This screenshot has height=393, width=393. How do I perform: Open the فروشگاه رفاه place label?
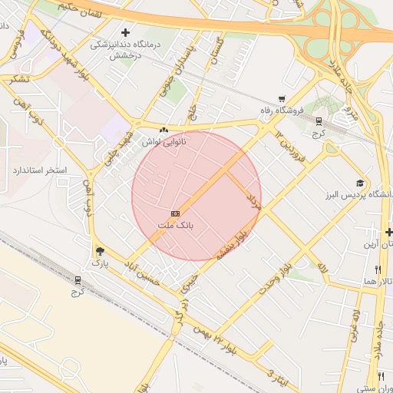[282, 111]
